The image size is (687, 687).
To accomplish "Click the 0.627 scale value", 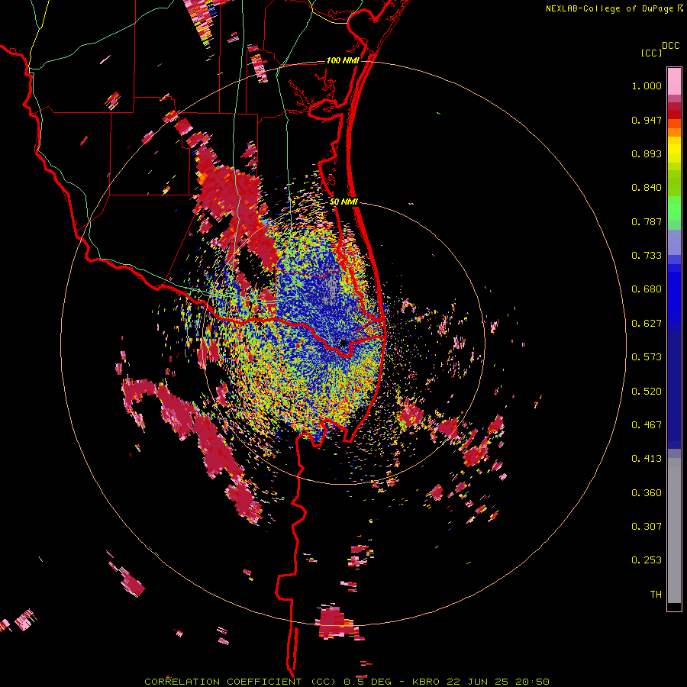I will click(x=647, y=324).
